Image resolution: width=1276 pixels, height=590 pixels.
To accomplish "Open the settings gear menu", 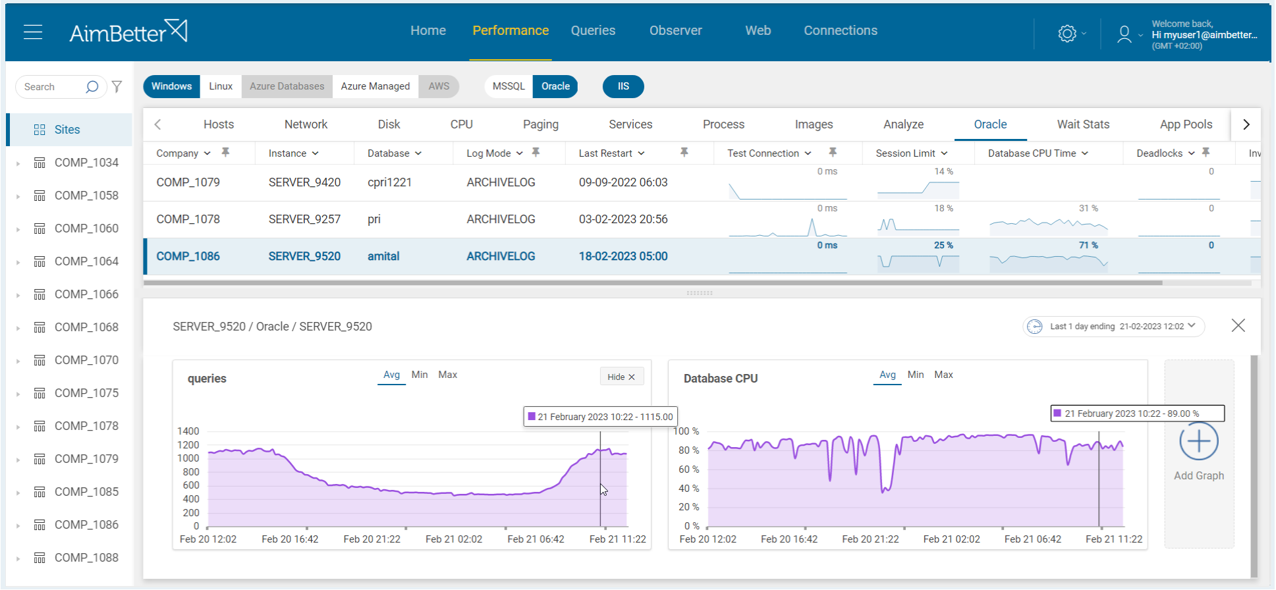I will 1067,34.
